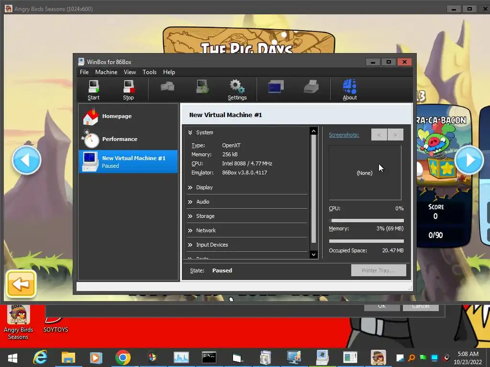Click the yellow back arrow in Angry Birds
The image size is (490, 367).
(21, 284)
